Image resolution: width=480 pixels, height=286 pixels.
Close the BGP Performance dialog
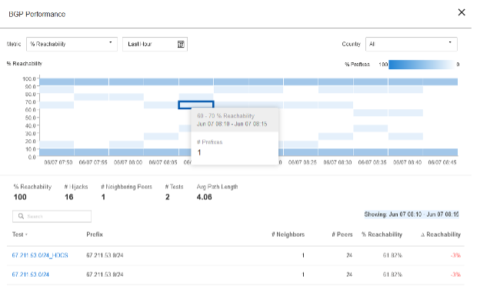pyautogui.click(x=462, y=12)
